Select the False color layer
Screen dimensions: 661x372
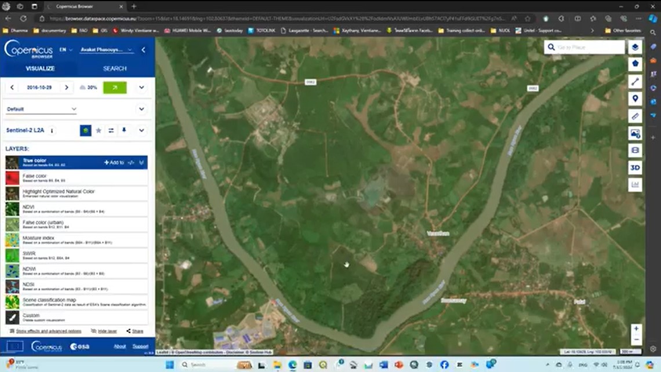tap(77, 178)
